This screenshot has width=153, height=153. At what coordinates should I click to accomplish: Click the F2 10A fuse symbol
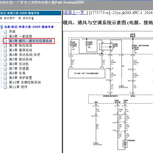[x=133, y=47]
